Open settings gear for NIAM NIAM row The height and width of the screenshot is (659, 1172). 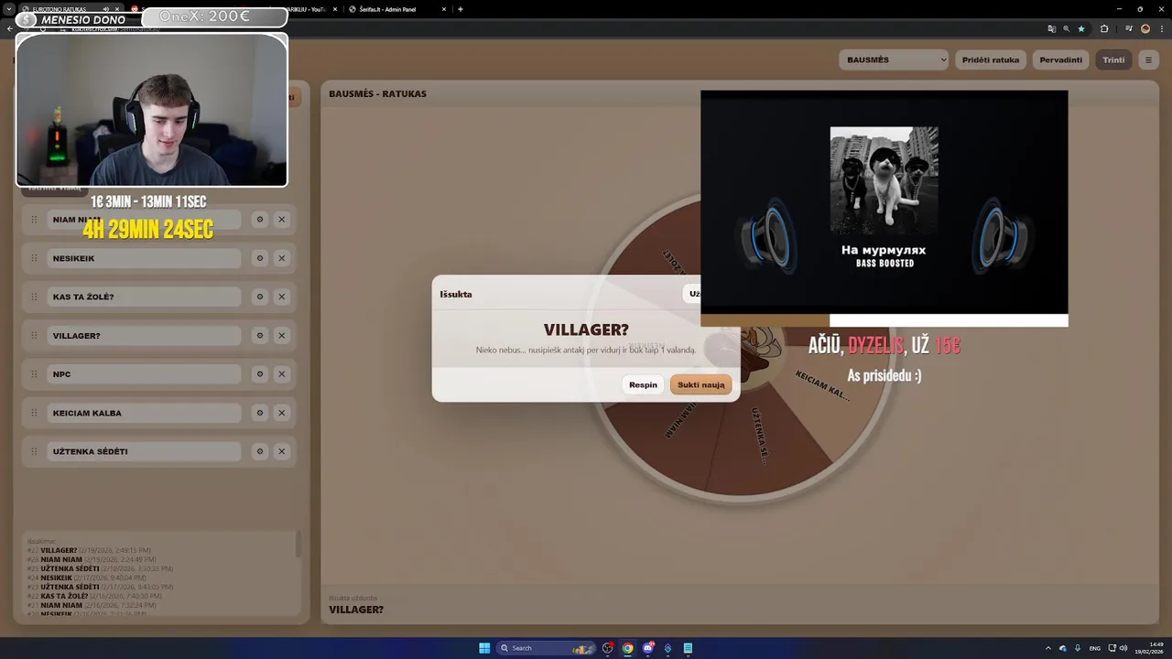pyautogui.click(x=260, y=220)
